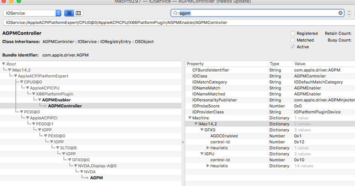Select the AGPM entry under NVDA
This screenshot has width=355, height=186.
click(91, 178)
